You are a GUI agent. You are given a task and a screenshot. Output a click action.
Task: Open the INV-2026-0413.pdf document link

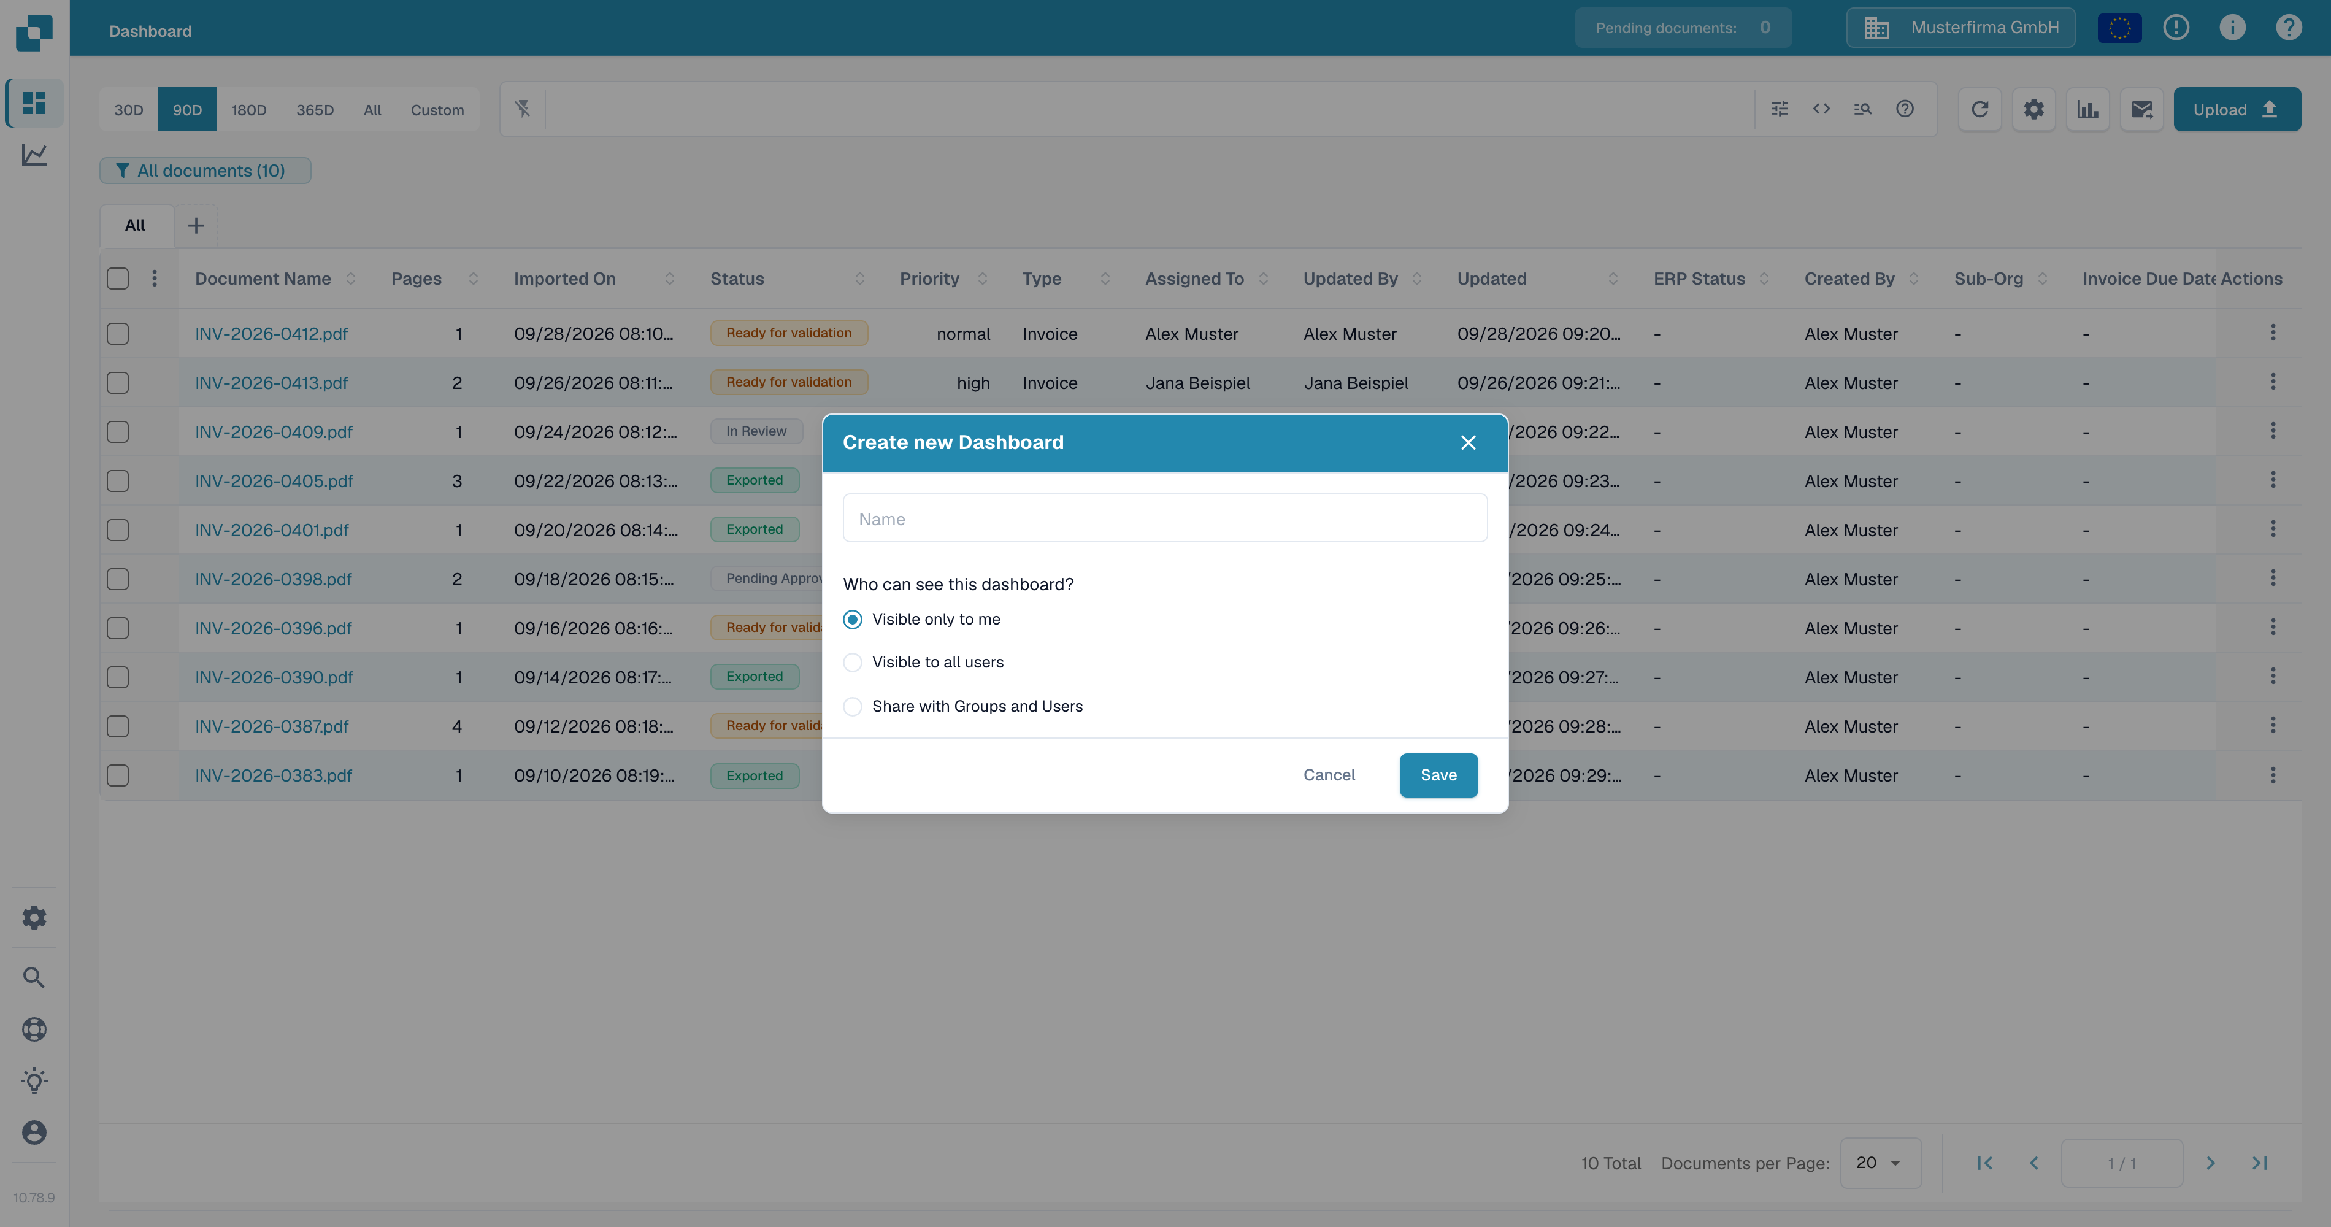click(272, 383)
